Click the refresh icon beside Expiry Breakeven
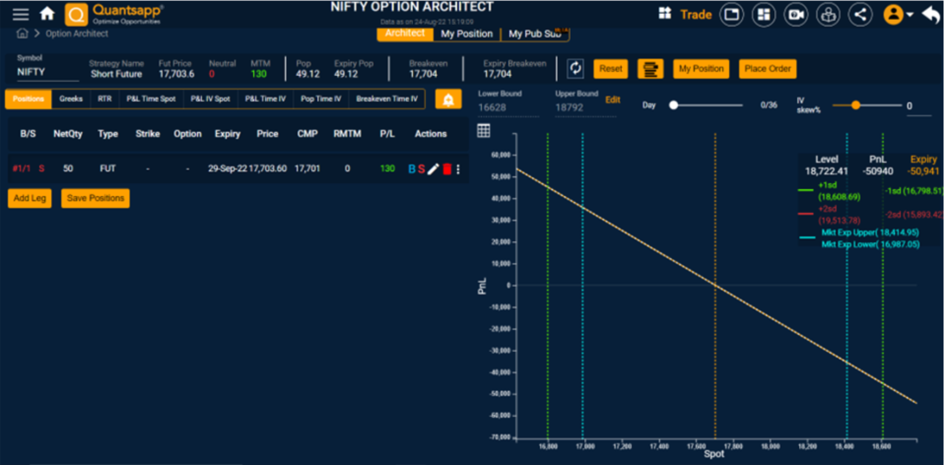 [x=576, y=69]
